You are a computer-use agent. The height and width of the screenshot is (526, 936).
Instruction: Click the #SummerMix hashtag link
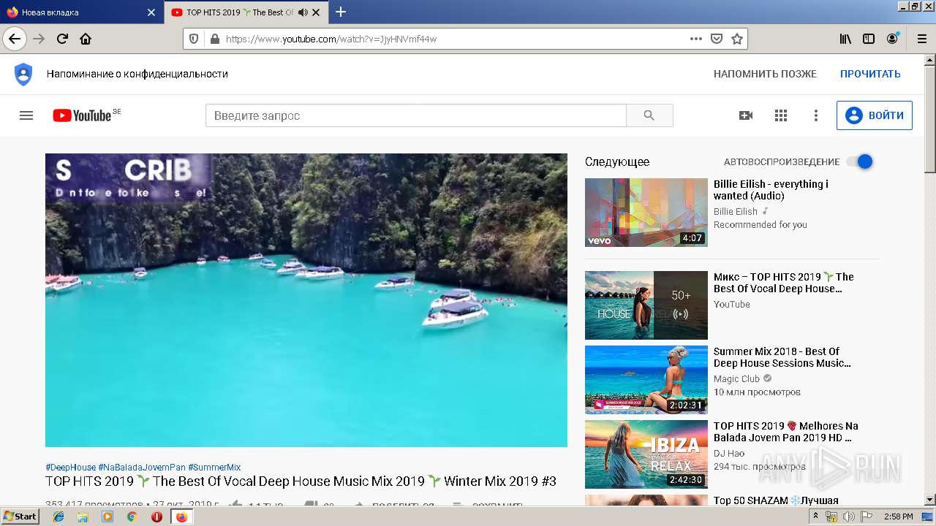214,468
